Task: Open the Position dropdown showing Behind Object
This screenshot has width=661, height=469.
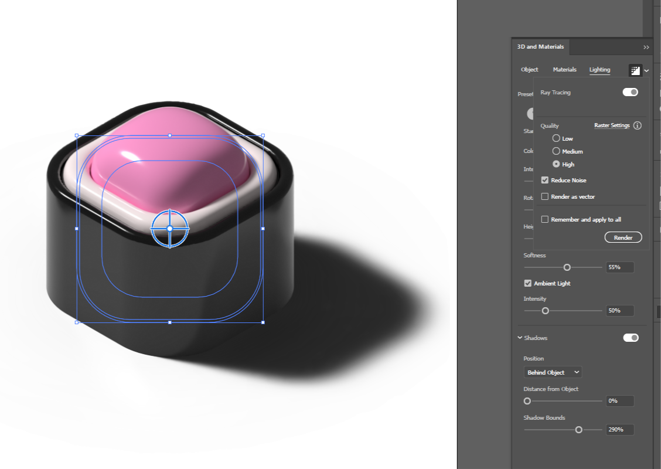Action: (x=552, y=372)
